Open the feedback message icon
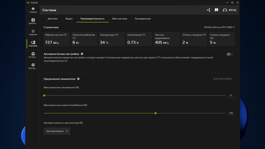The height and width of the screenshot is (149, 265). pyautogui.click(x=216, y=10)
